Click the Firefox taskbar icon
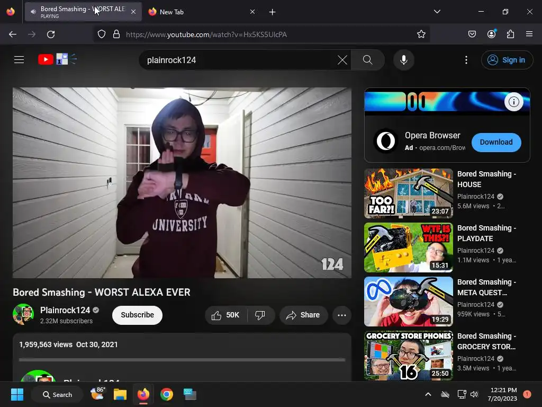Viewport: 542px width, 407px height. pyautogui.click(x=143, y=394)
